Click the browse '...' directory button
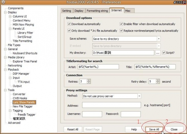The width and height of the screenshot is (187, 134). [x=158, y=53]
